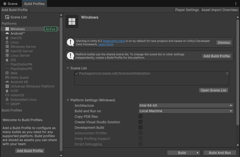The image size is (240, 157).
Task: Click the grid icon on Scene tab
Action: 5,4
